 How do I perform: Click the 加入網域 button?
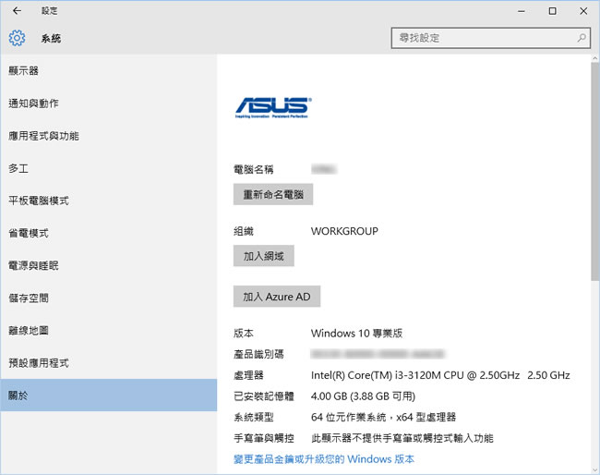[x=264, y=256]
